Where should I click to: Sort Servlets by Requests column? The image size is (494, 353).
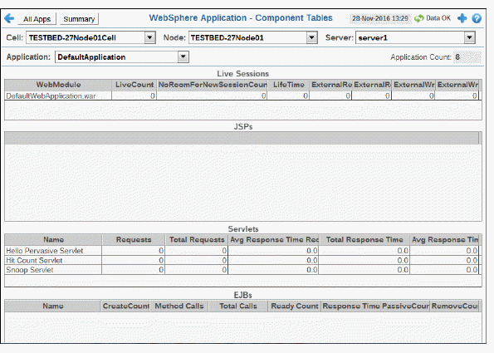click(134, 240)
